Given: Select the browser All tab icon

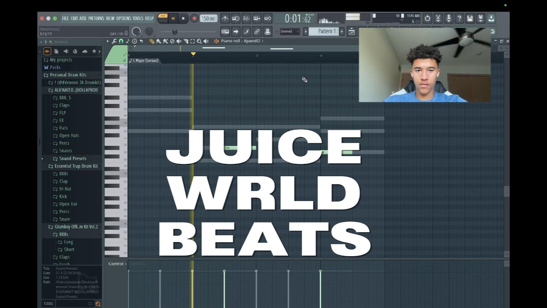Looking at the screenshot, I should click(47, 51).
